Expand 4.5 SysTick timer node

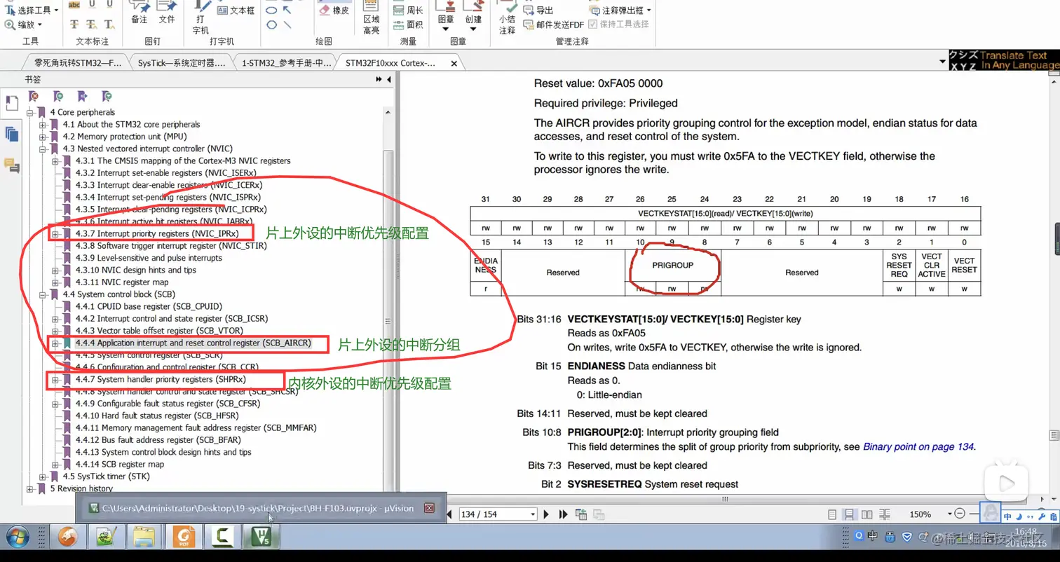pos(43,477)
